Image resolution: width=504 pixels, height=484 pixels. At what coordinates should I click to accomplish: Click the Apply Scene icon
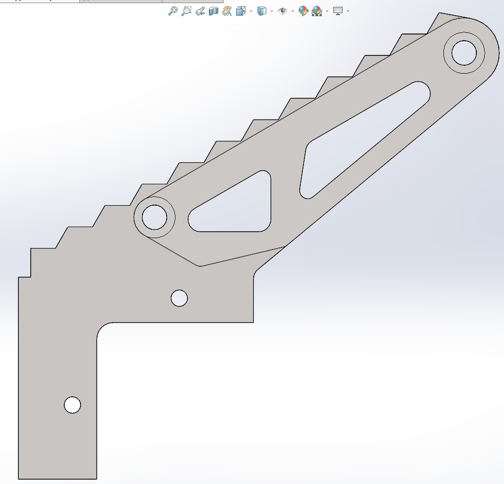[x=317, y=11]
